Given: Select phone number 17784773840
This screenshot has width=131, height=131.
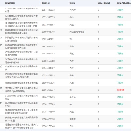Looking at the screenshot, I should (x=48, y=112).
